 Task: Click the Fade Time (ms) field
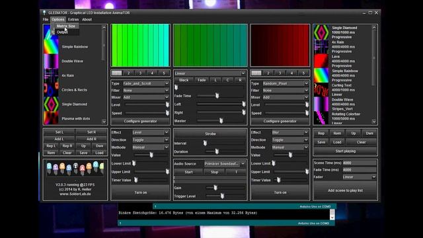pyautogui.click(x=360, y=170)
